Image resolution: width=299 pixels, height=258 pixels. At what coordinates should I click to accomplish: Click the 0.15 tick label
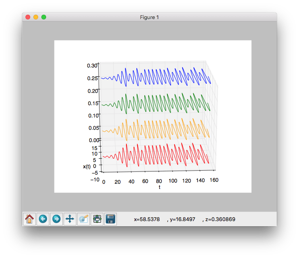click(x=93, y=103)
